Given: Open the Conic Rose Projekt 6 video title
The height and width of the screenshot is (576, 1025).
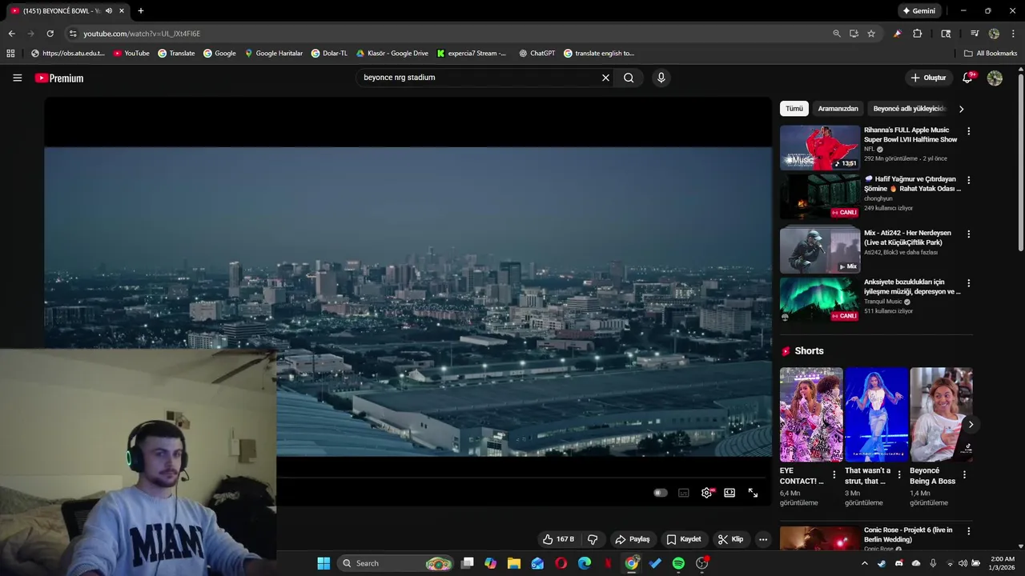Looking at the screenshot, I should 908,534.
